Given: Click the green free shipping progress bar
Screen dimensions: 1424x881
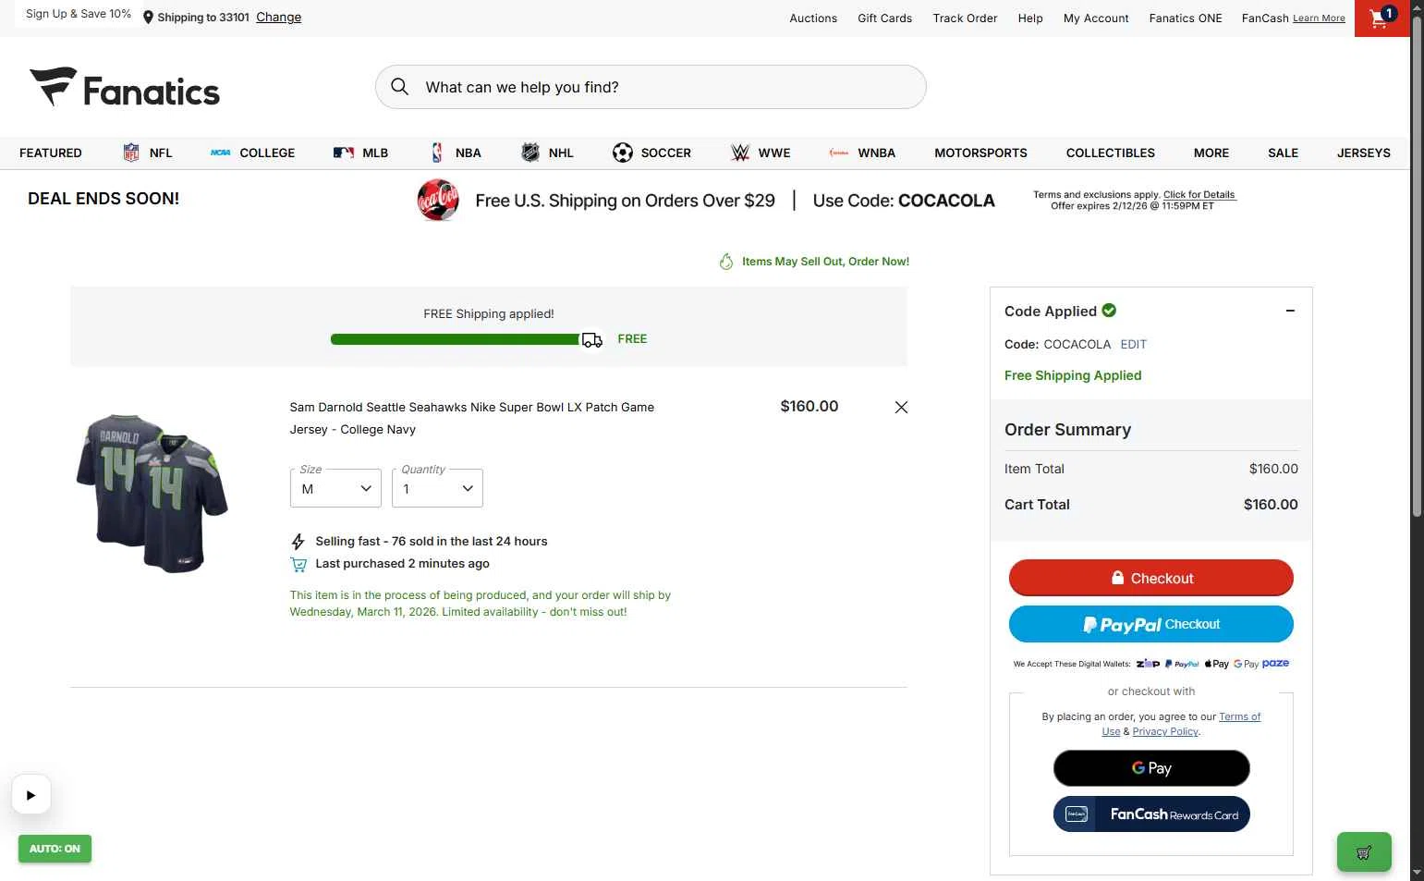Looking at the screenshot, I should (456, 339).
